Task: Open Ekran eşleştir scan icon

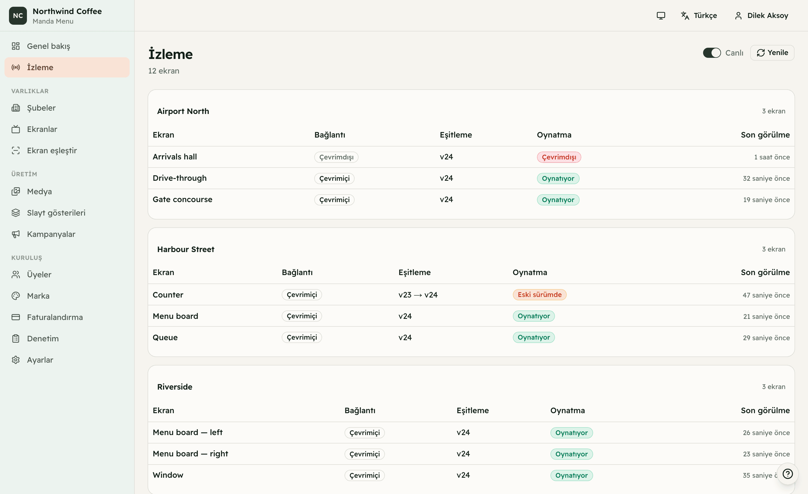Action: (16, 150)
